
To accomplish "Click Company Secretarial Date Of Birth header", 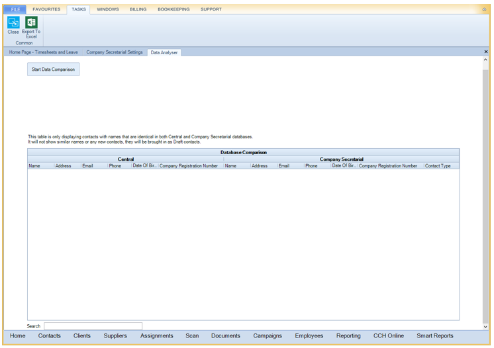I will [x=344, y=166].
